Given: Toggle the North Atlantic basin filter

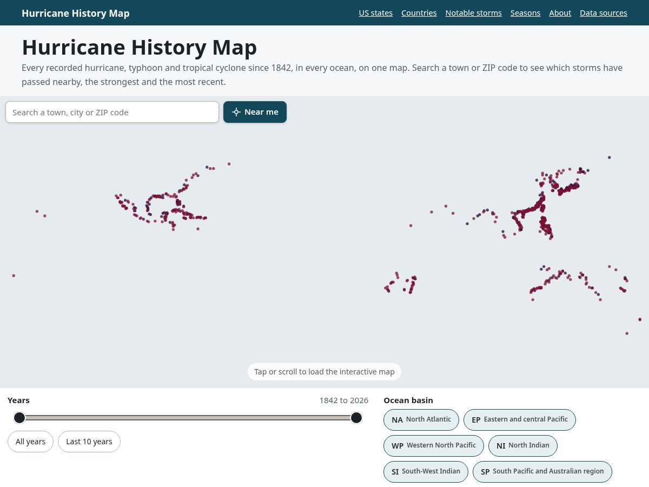Looking at the screenshot, I should pos(421,420).
